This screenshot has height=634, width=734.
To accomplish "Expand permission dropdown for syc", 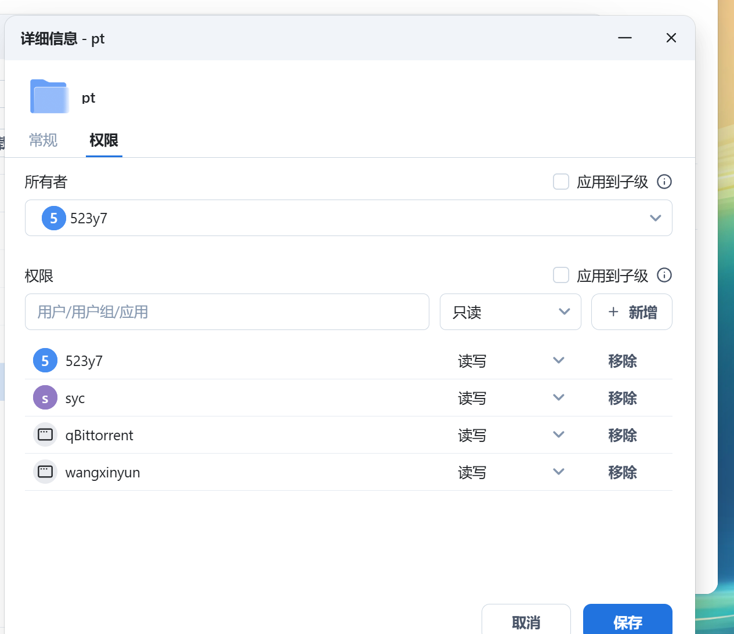I will click(x=558, y=398).
